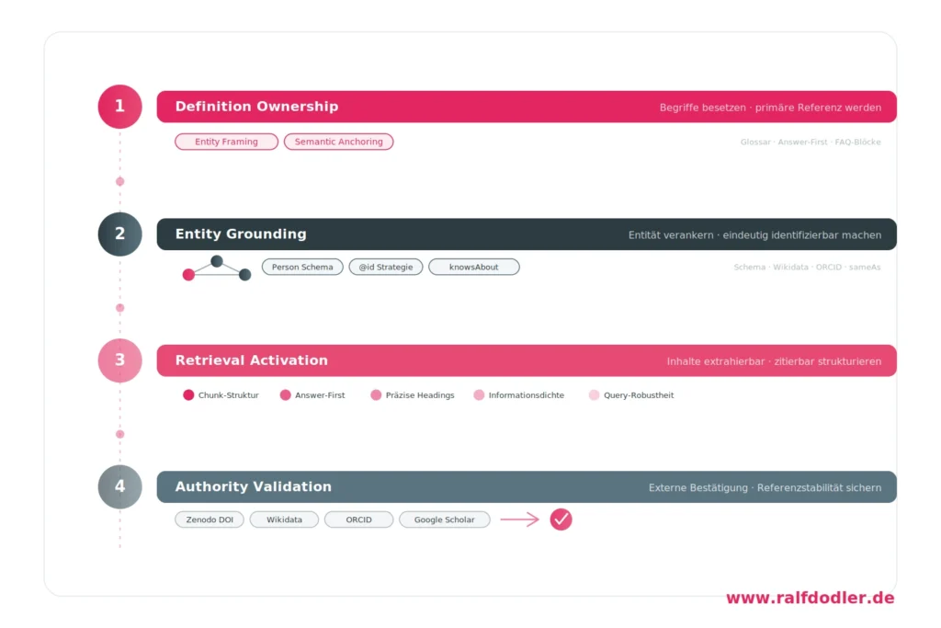Image resolution: width=941 pixels, height=628 pixels.
Task: Click the entity graph node icon
Action: click(x=217, y=268)
